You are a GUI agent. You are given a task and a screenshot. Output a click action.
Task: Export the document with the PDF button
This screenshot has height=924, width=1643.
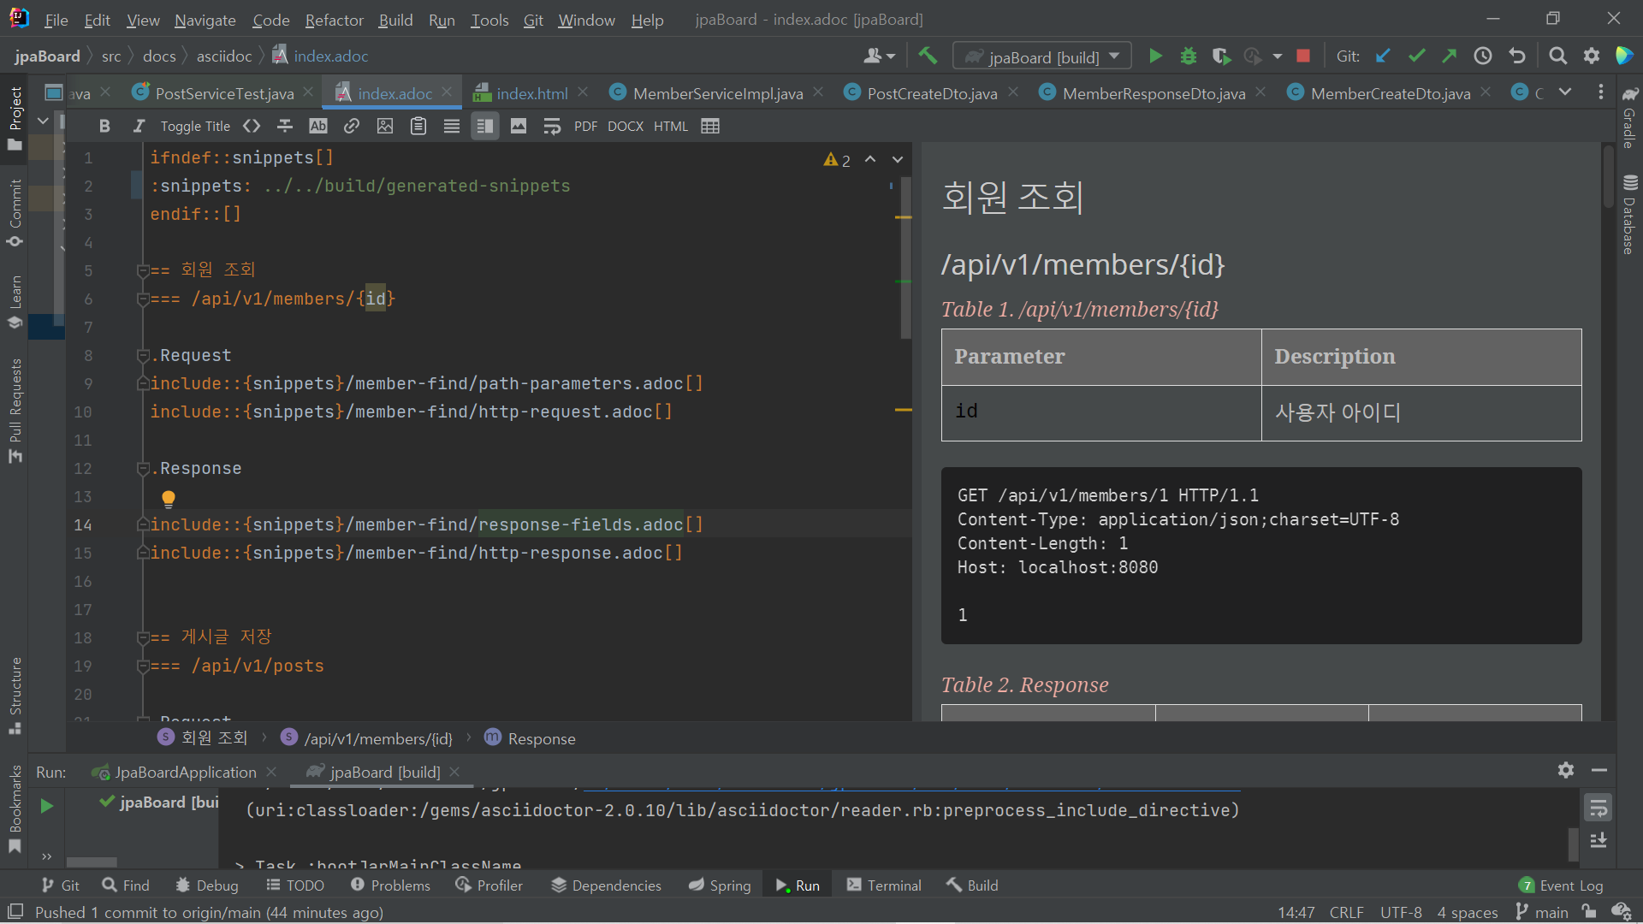coord(585,127)
